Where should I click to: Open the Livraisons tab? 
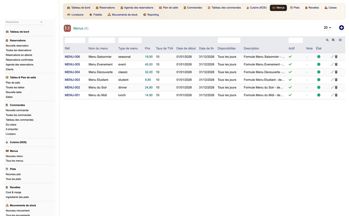(x=75, y=15)
